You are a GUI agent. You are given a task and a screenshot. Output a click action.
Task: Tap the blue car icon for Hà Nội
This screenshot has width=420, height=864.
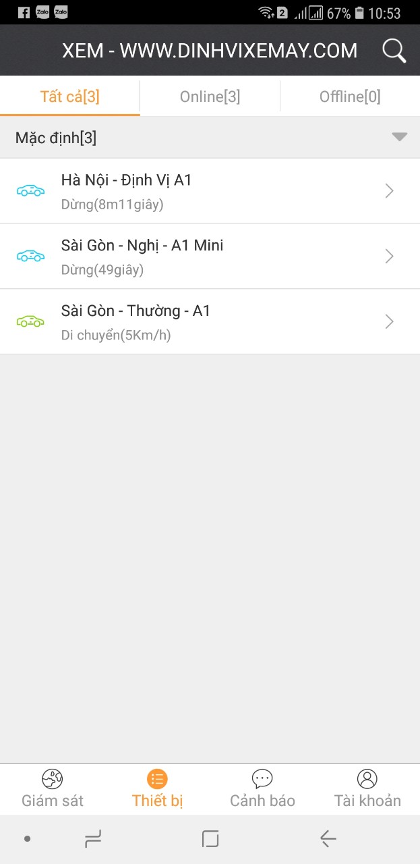pyautogui.click(x=30, y=190)
